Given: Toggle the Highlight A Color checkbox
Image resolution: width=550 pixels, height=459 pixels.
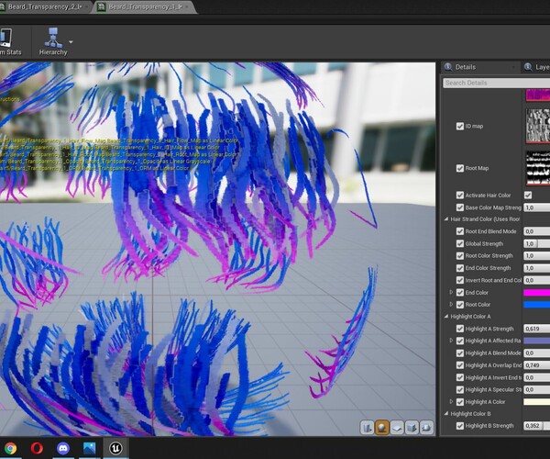Looking at the screenshot, I should pyautogui.click(x=460, y=402).
